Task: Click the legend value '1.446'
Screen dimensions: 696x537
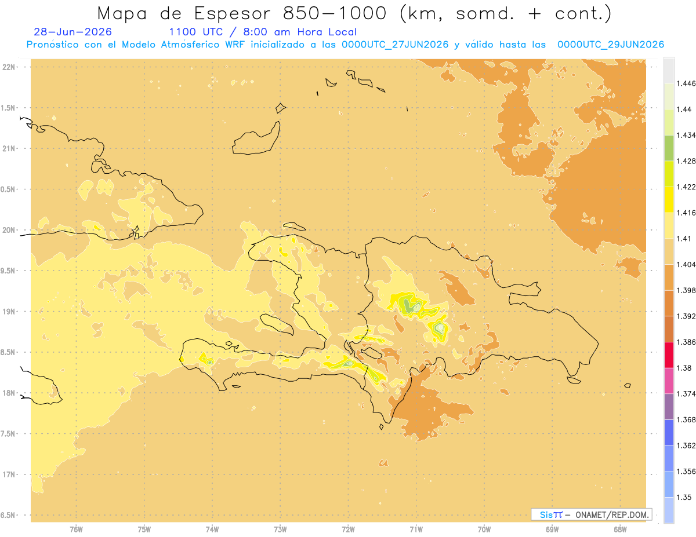Action: click(686, 83)
